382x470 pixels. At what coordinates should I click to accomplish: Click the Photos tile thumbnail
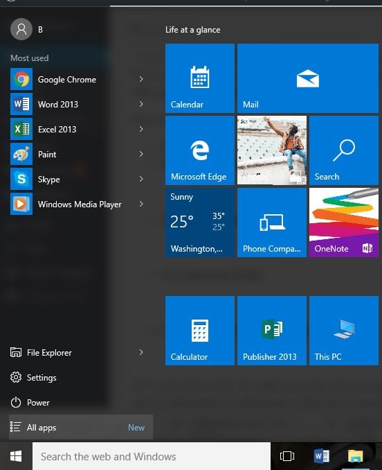[272, 150]
